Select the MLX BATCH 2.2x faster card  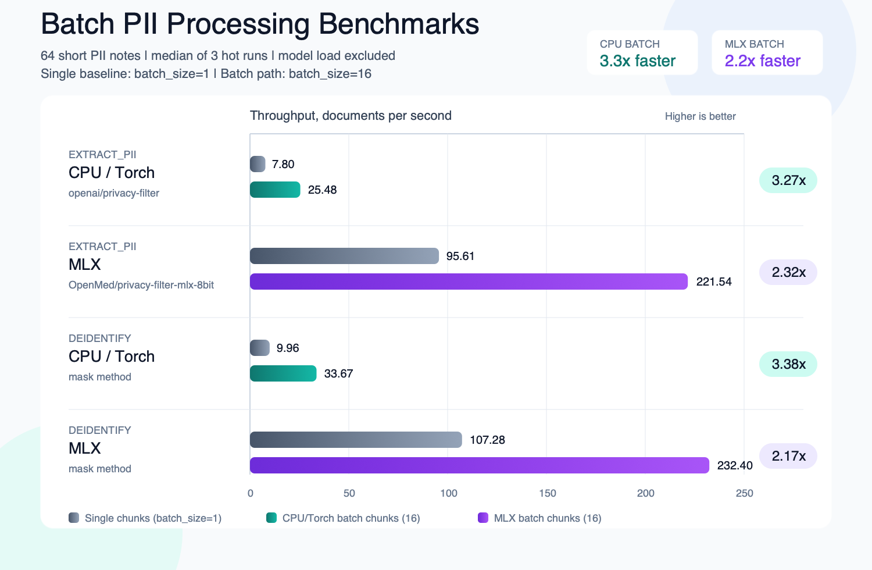(767, 52)
